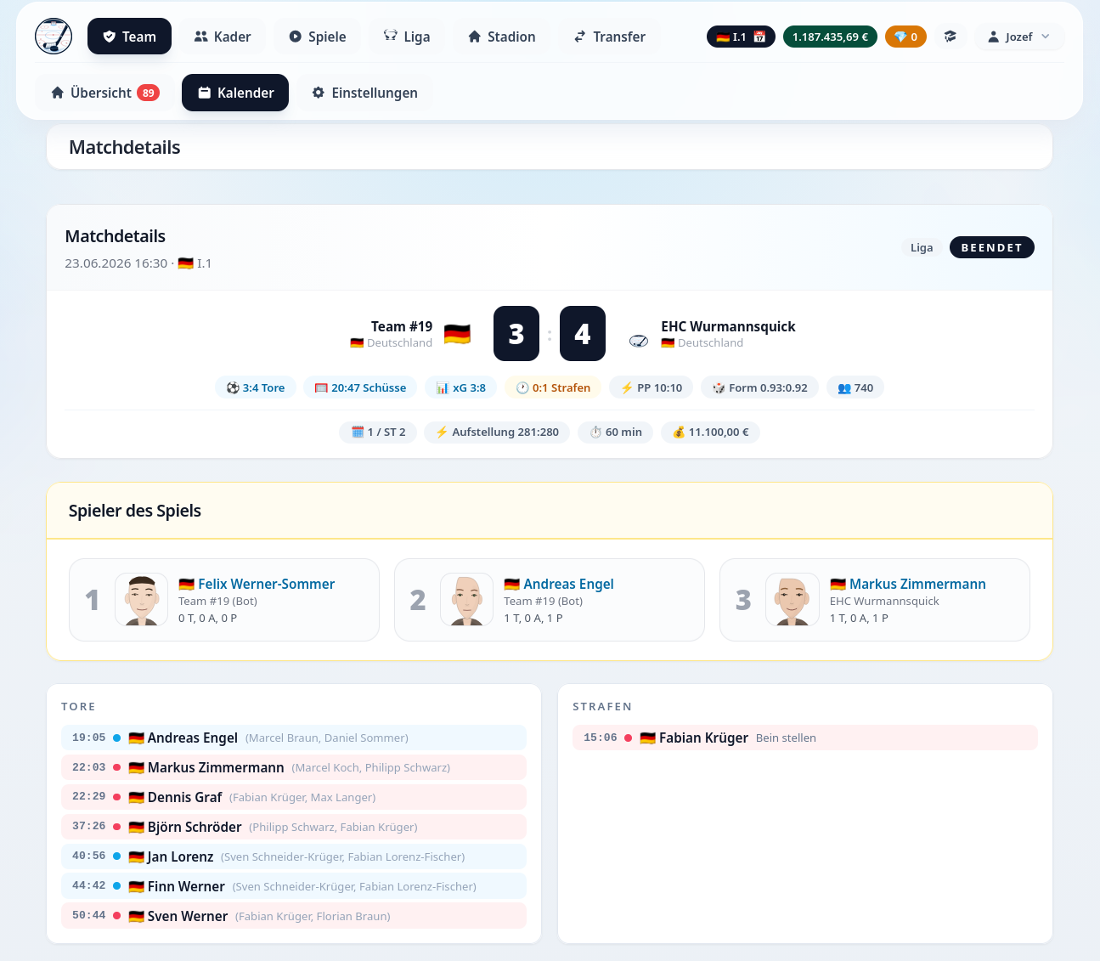This screenshot has height=961, width=1100.
Task: Switch to the Kalender tab
Action: tap(235, 93)
